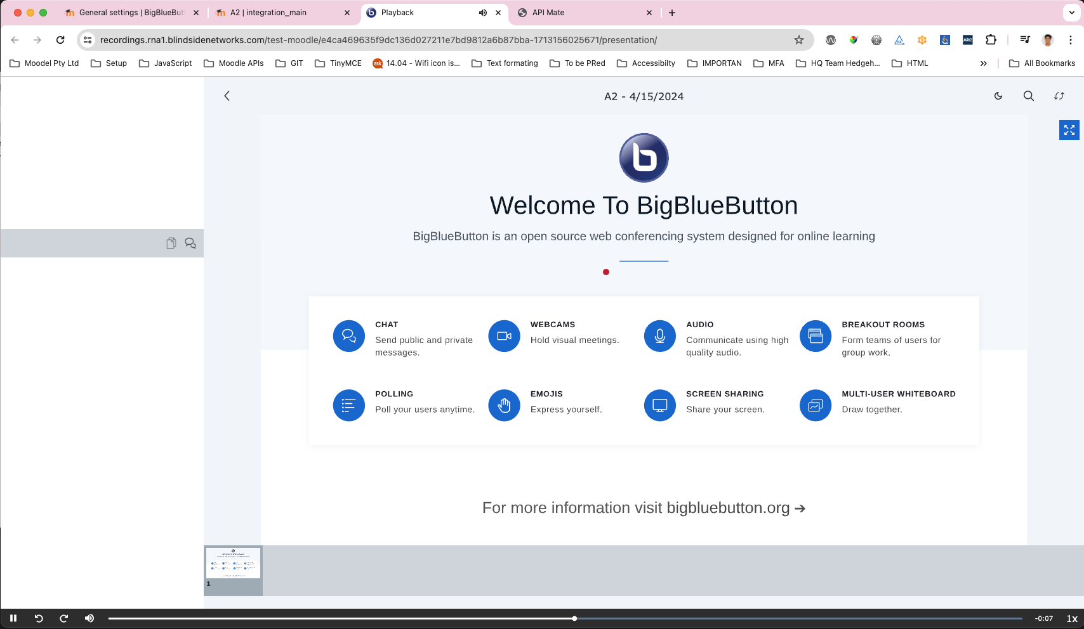Bookmark this page with the star icon
The height and width of the screenshot is (629, 1084).
pos(799,40)
